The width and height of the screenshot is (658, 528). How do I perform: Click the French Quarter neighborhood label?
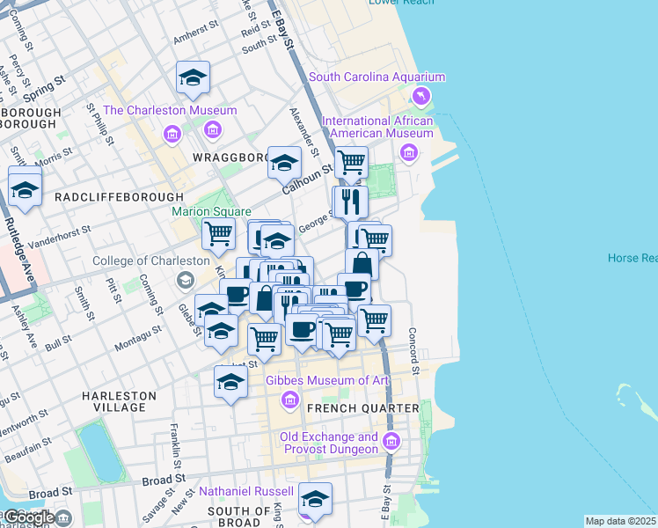point(363,408)
